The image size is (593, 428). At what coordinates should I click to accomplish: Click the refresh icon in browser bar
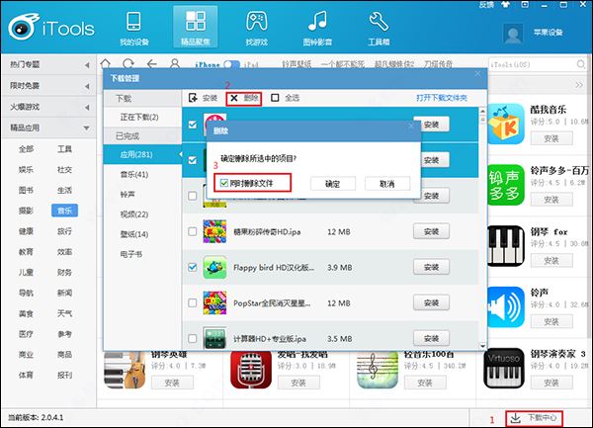128,63
